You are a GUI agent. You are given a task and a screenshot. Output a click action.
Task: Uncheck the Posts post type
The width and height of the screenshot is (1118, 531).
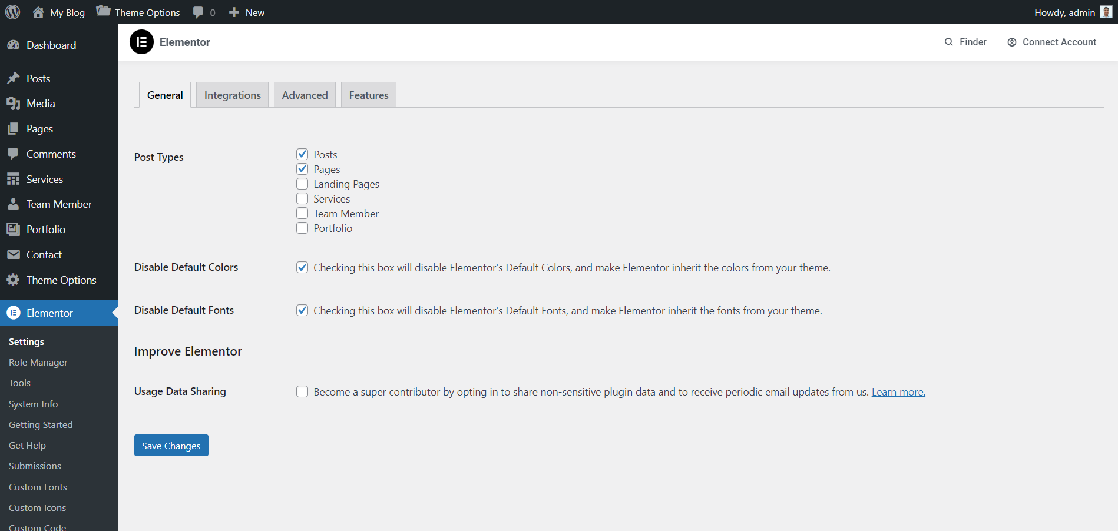pos(302,154)
